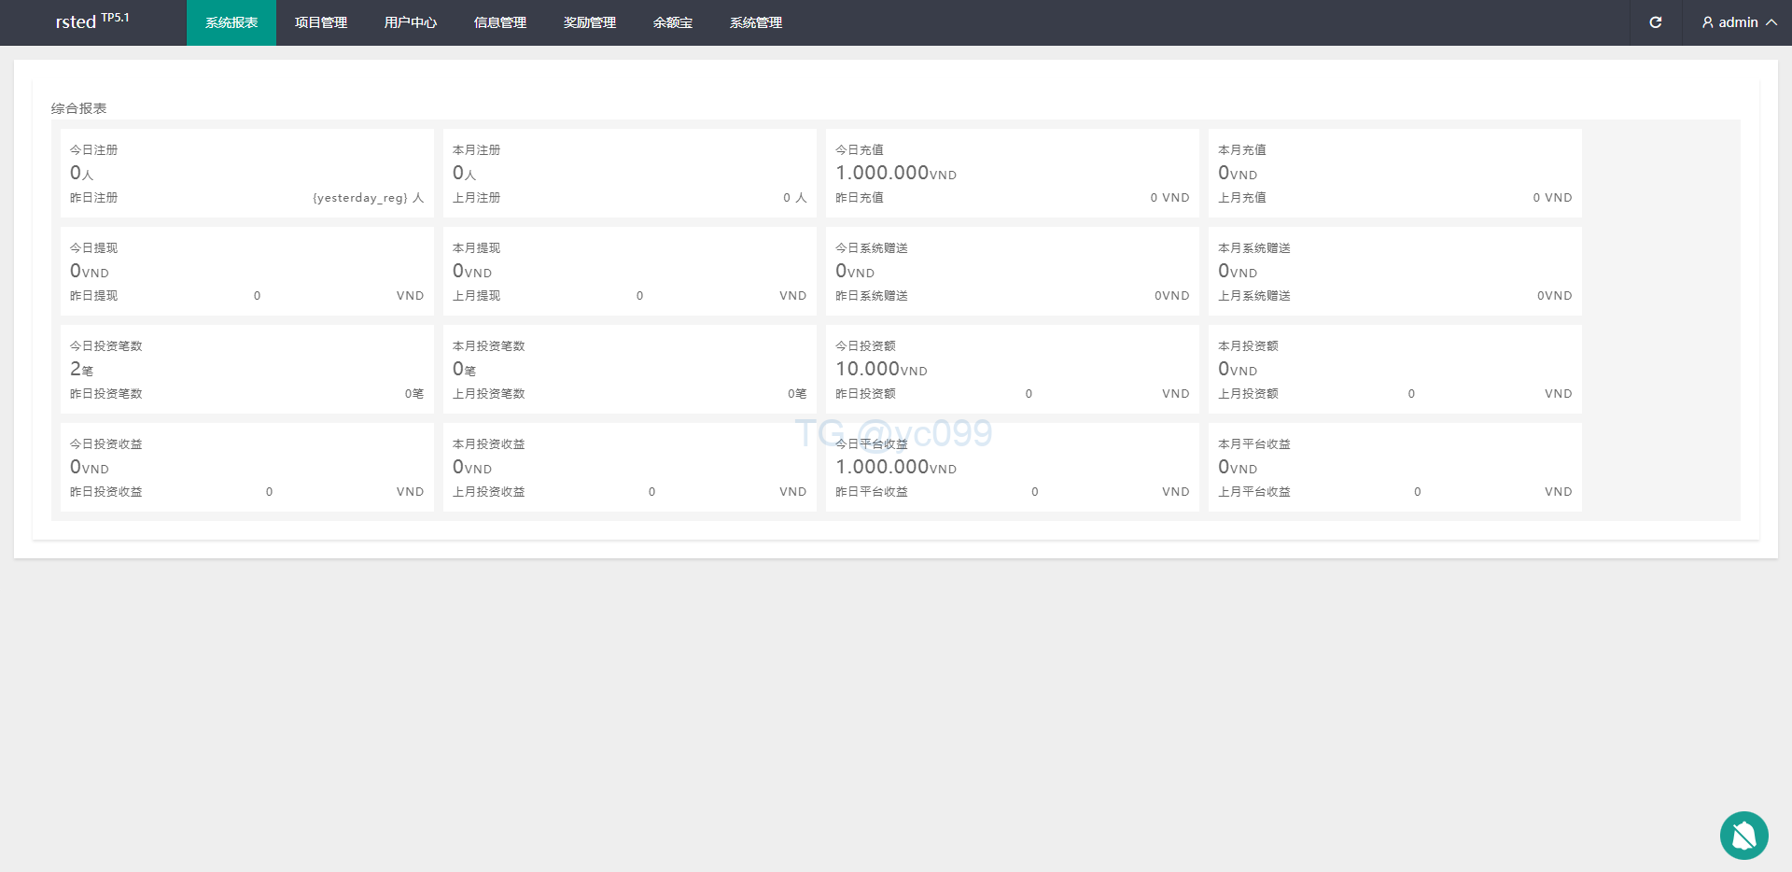The height and width of the screenshot is (872, 1792).
Task: Open the 用户中心 menu
Action: coord(411,22)
